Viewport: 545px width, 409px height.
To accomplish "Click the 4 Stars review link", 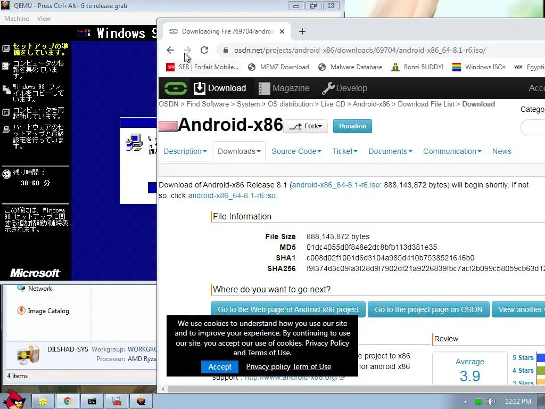I will [x=523, y=371].
